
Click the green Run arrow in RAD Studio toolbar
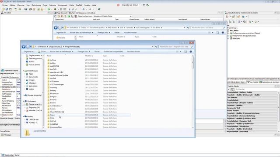tap(49, 9)
